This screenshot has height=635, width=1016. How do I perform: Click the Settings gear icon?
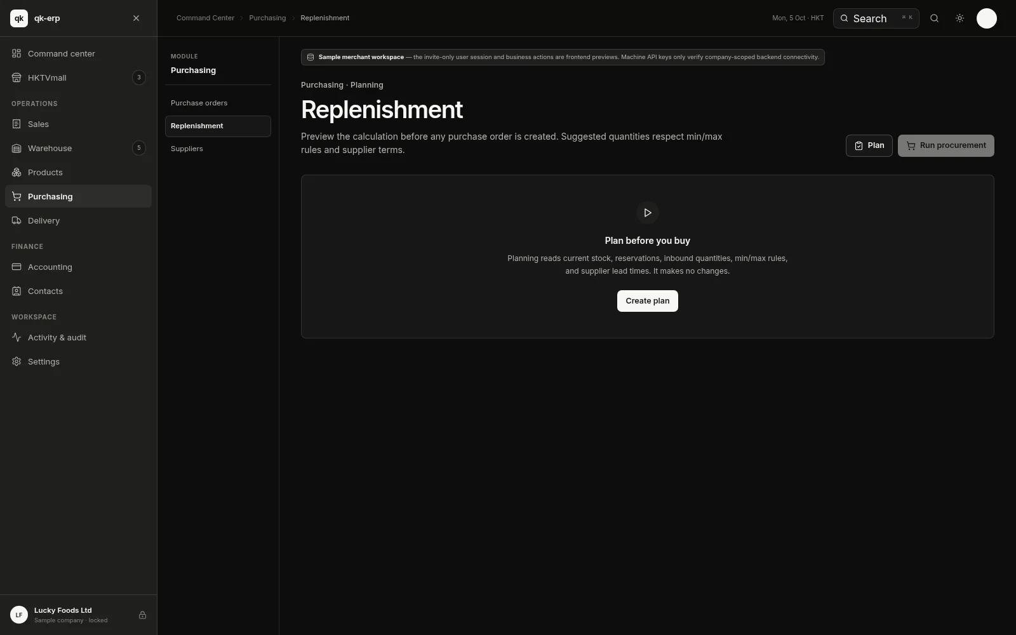click(17, 361)
